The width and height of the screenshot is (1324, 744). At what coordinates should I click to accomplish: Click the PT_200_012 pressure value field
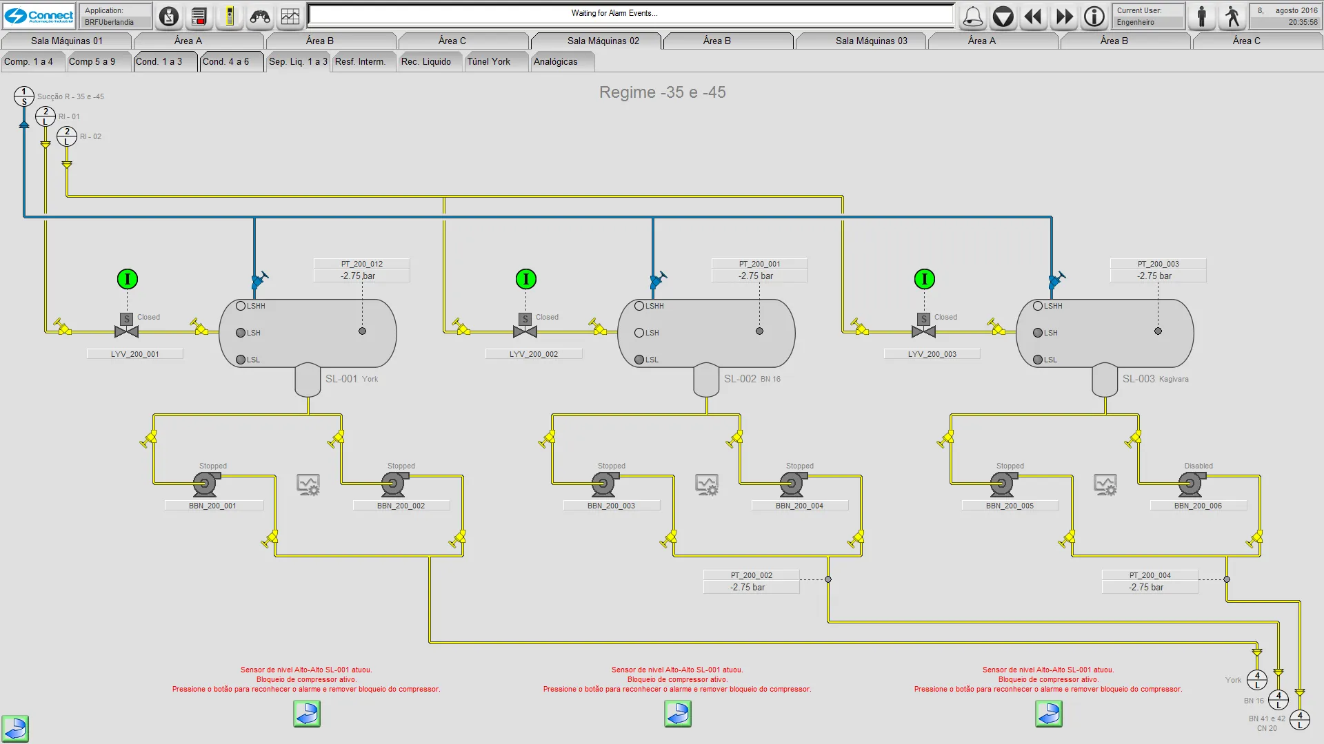coord(361,276)
